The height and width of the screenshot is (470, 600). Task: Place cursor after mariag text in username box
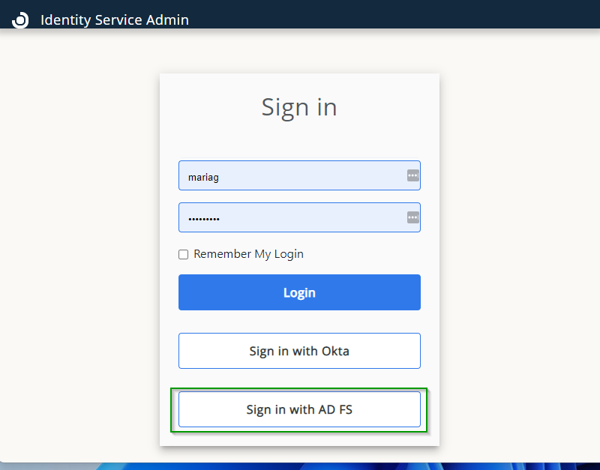pyautogui.click(x=220, y=178)
